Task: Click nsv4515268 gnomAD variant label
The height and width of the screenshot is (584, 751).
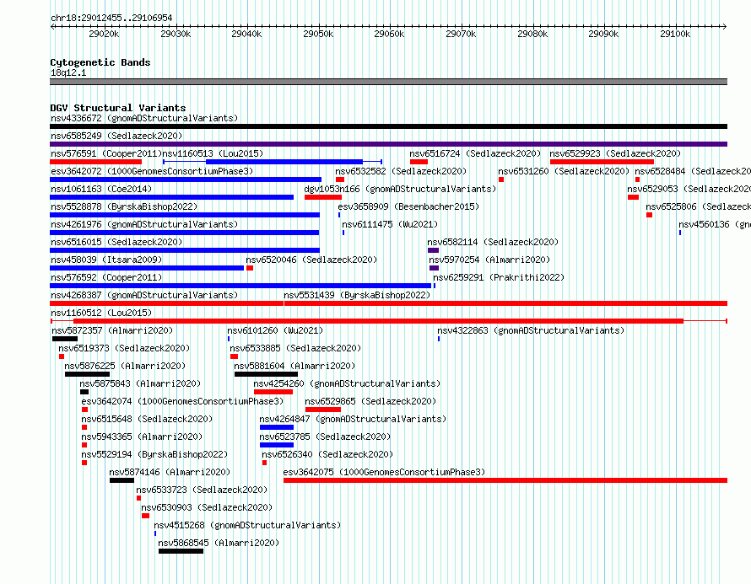Action: click(x=247, y=525)
